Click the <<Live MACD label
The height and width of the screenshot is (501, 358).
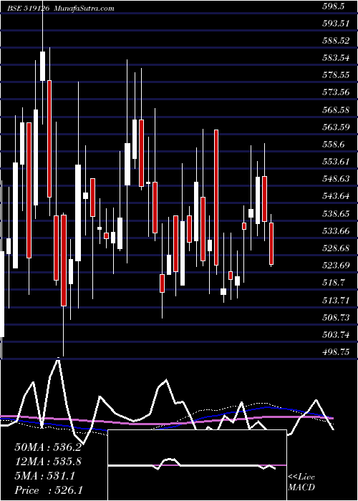(301, 482)
